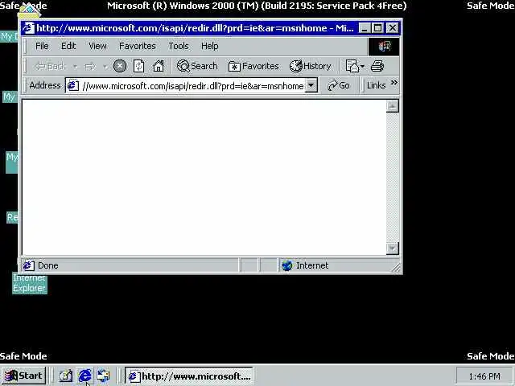Click the Links toolbar label
The width and height of the screenshot is (515, 386).
point(376,85)
